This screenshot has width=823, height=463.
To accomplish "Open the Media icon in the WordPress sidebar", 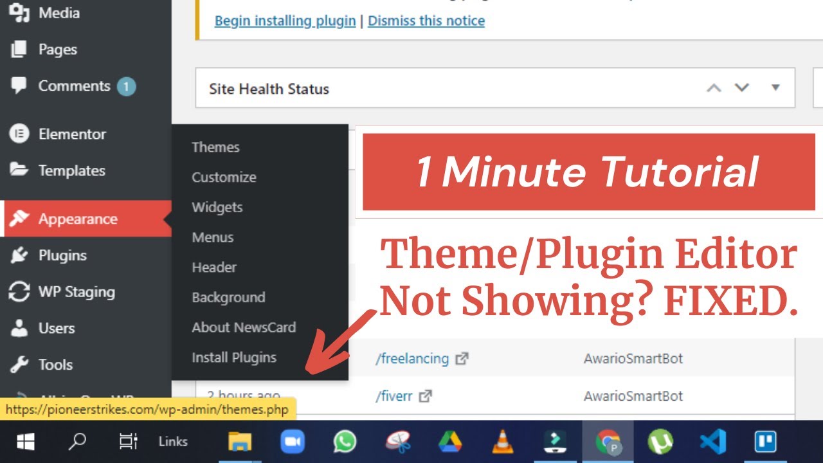I will [x=19, y=13].
